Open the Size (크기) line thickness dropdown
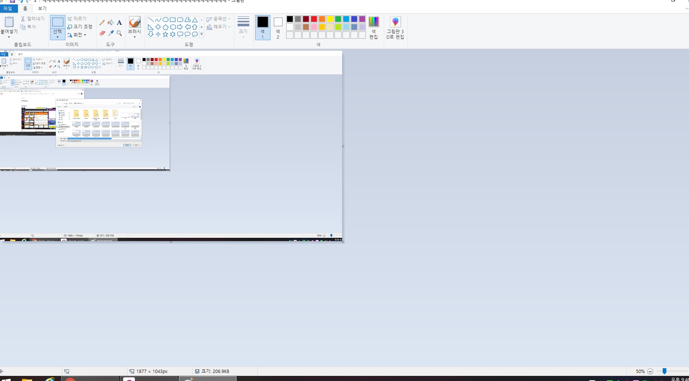Screen dimensions: 689x381 click(243, 27)
